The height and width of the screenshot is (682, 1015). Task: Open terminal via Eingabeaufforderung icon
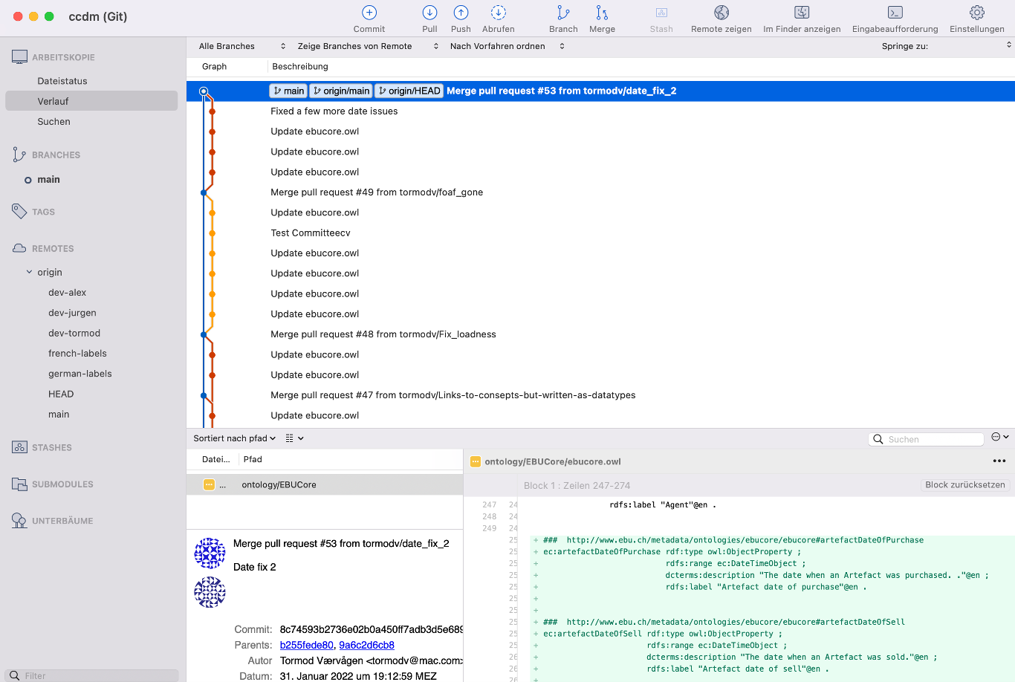895,13
